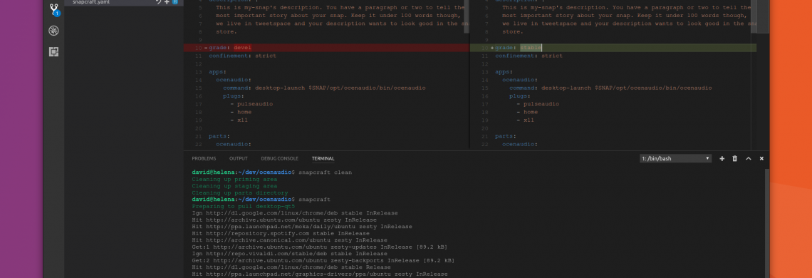The width and height of the screenshot is (812, 278).
Task: Click the repo.vivaldi.com line in terminal
Action: (x=289, y=254)
